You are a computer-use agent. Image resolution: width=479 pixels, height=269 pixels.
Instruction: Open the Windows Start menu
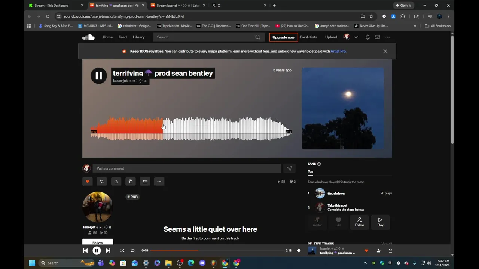(x=32, y=263)
